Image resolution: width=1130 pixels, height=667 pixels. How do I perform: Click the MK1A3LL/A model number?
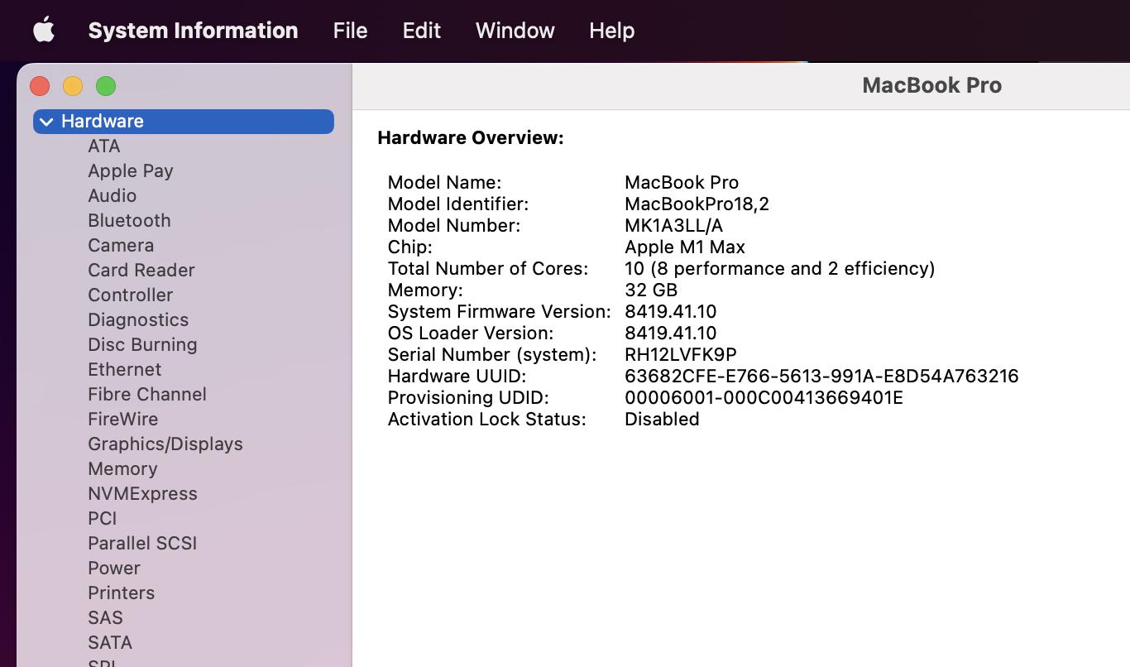[673, 225]
